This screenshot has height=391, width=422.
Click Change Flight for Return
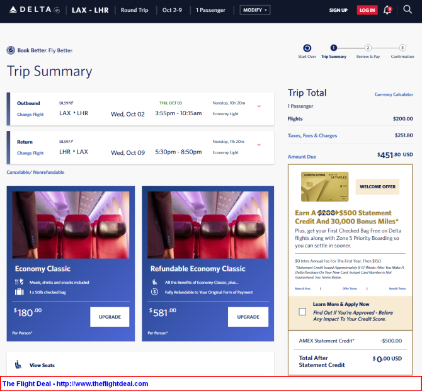pyautogui.click(x=30, y=153)
